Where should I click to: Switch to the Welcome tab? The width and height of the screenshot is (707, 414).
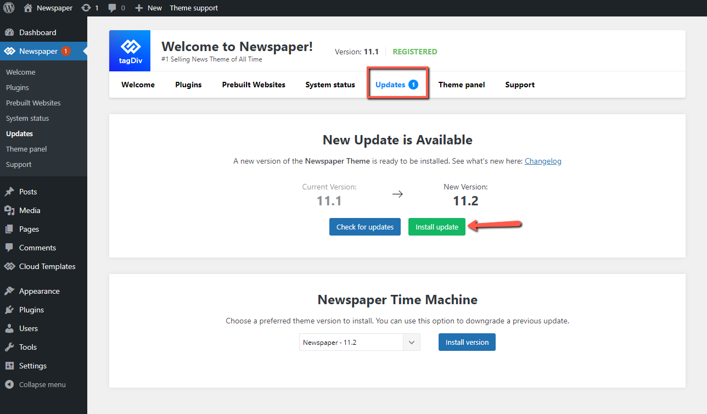[138, 85]
